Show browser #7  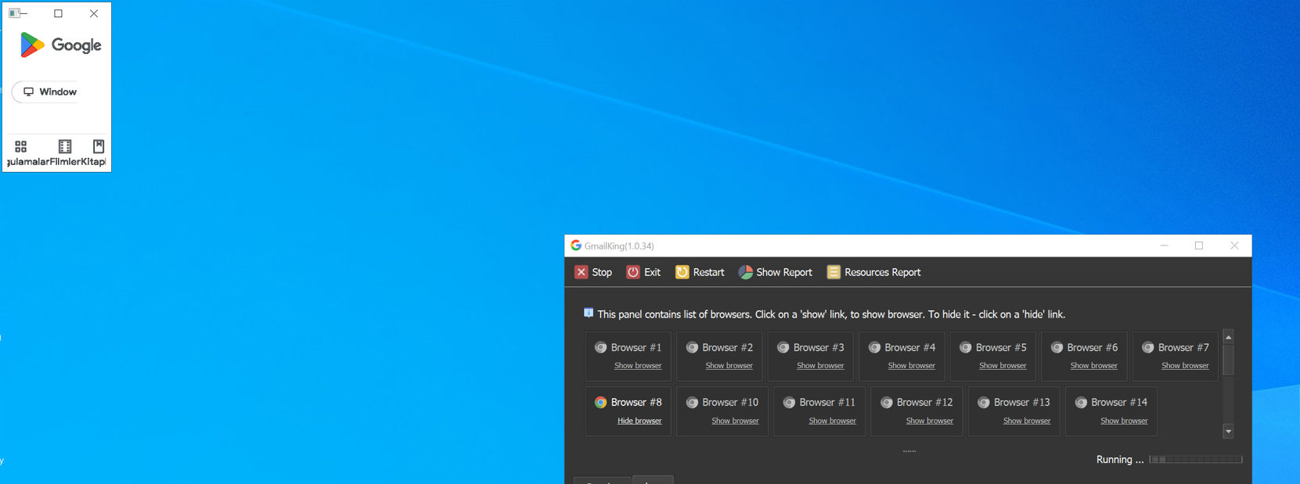1184,366
